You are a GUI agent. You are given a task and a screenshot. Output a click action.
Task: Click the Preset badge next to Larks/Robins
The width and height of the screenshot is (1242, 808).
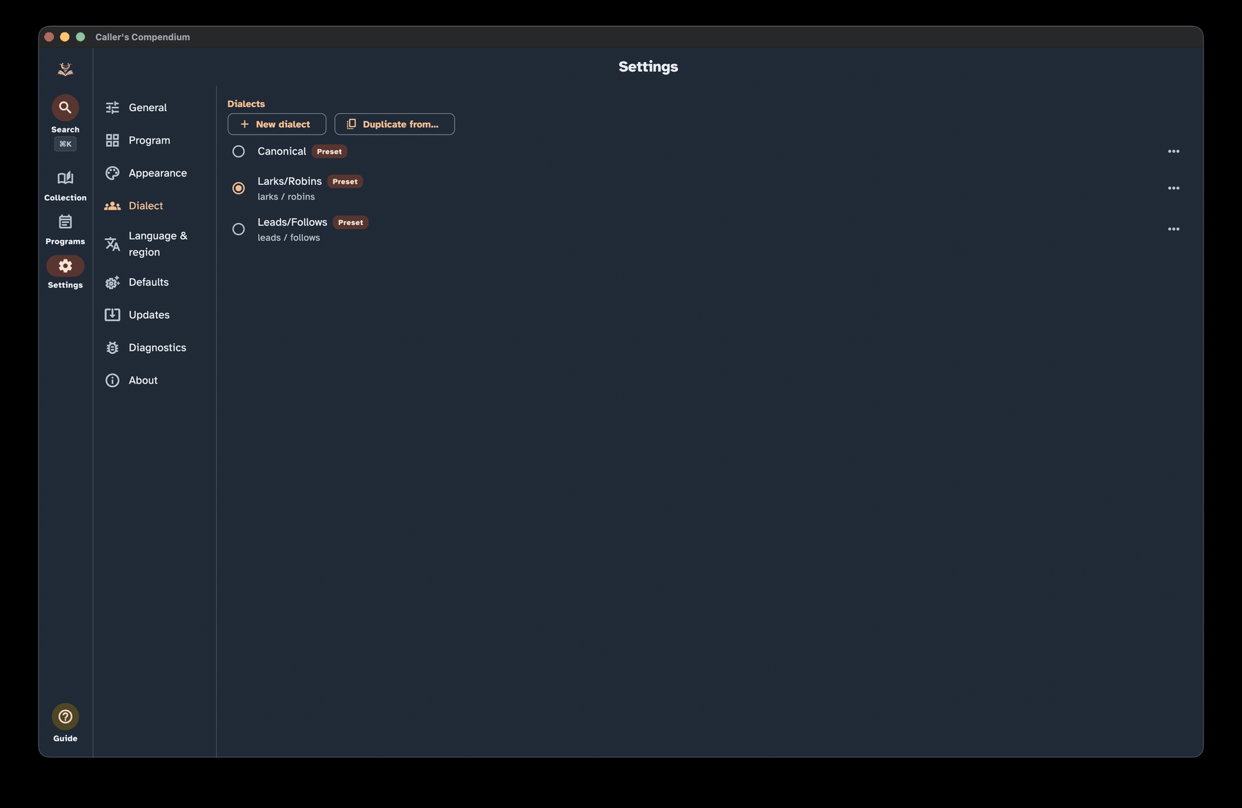tap(345, 181)
